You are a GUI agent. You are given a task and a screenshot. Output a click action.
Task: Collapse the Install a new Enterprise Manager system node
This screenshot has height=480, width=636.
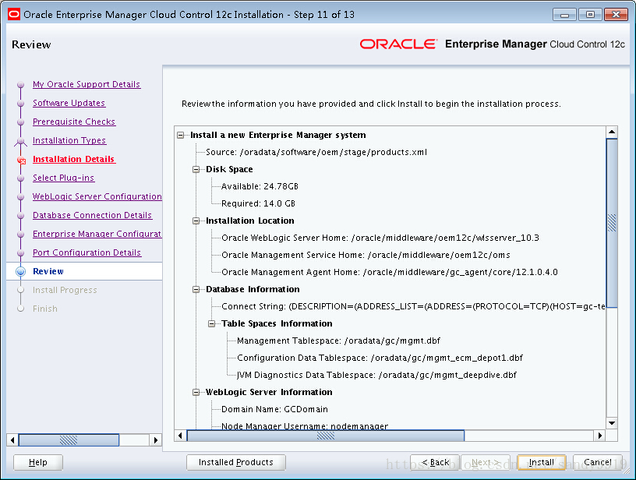tap(181, 136)
